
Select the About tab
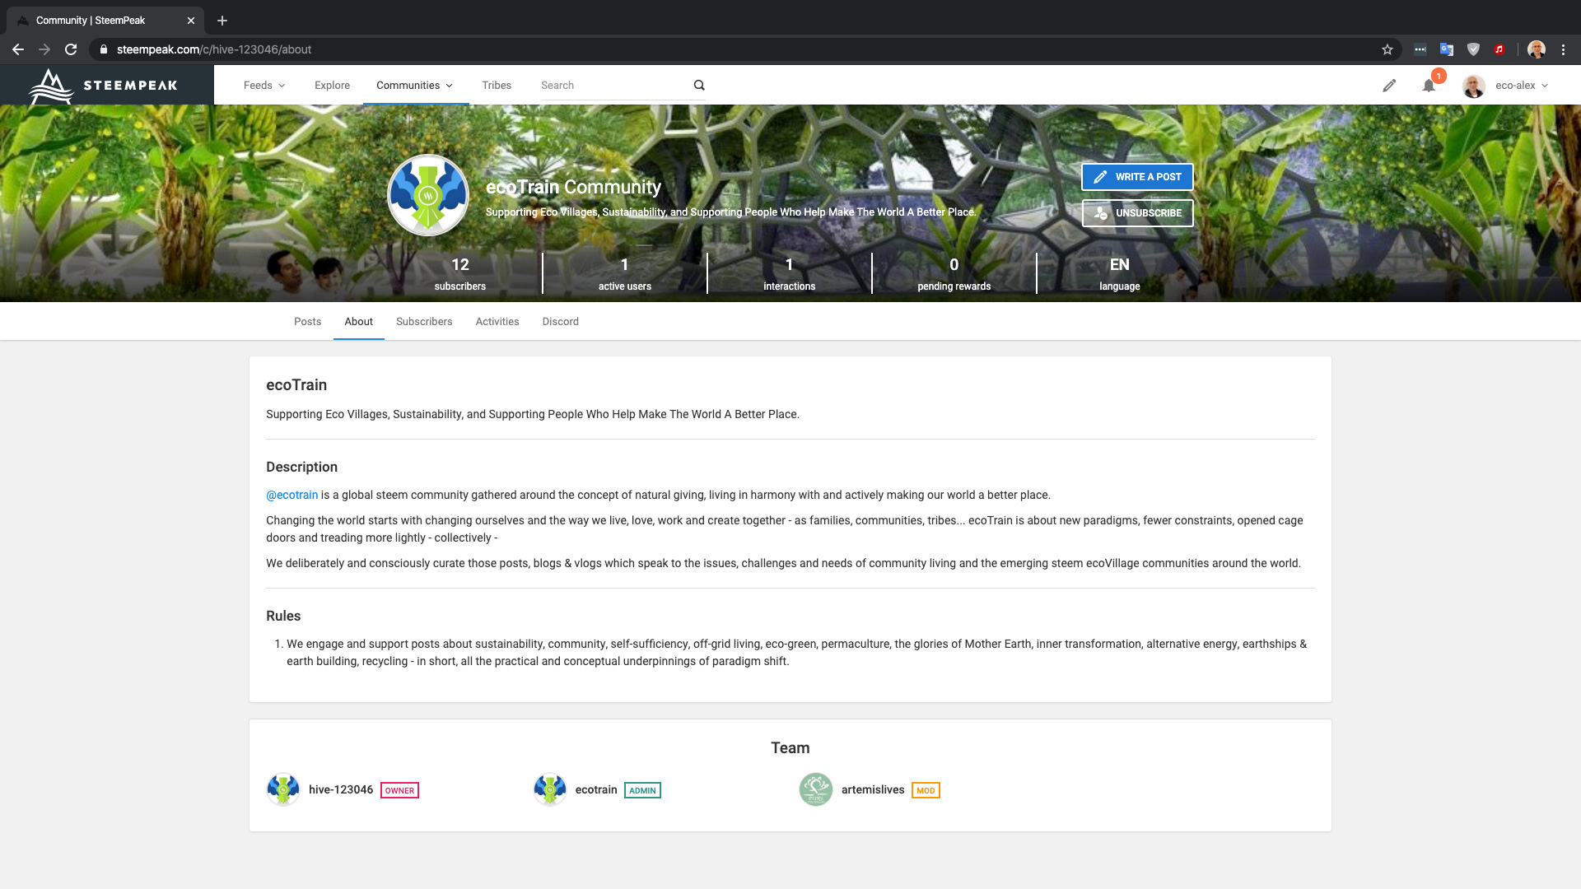pyautogui.click(x=358, y=322)
